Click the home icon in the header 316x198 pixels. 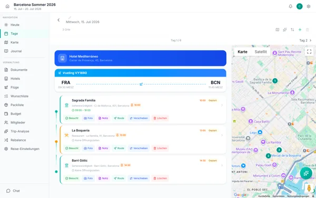7,6
